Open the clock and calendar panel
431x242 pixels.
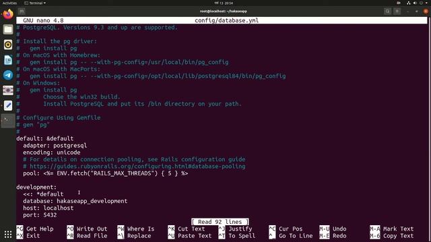pos(224,3)
